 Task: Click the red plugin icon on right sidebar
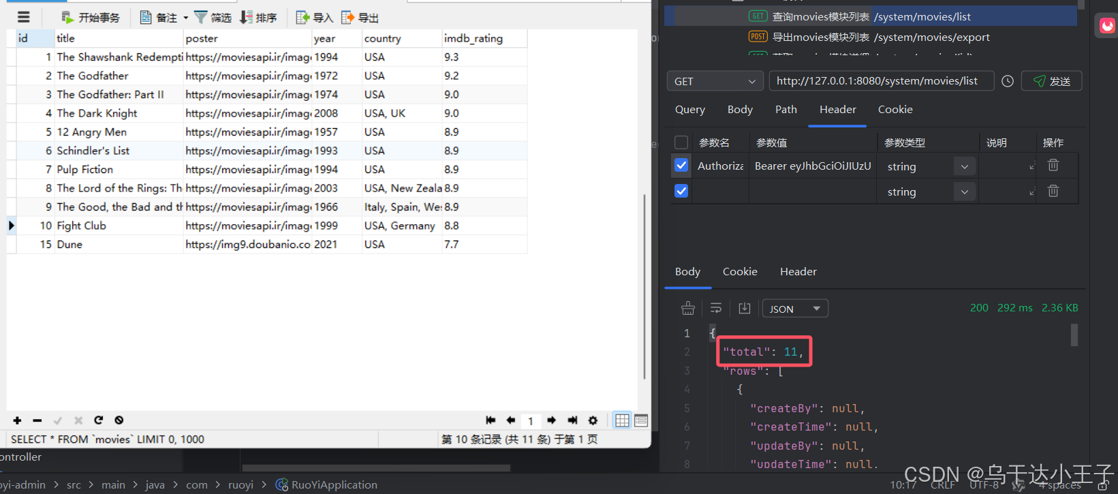click(1107, 26)
